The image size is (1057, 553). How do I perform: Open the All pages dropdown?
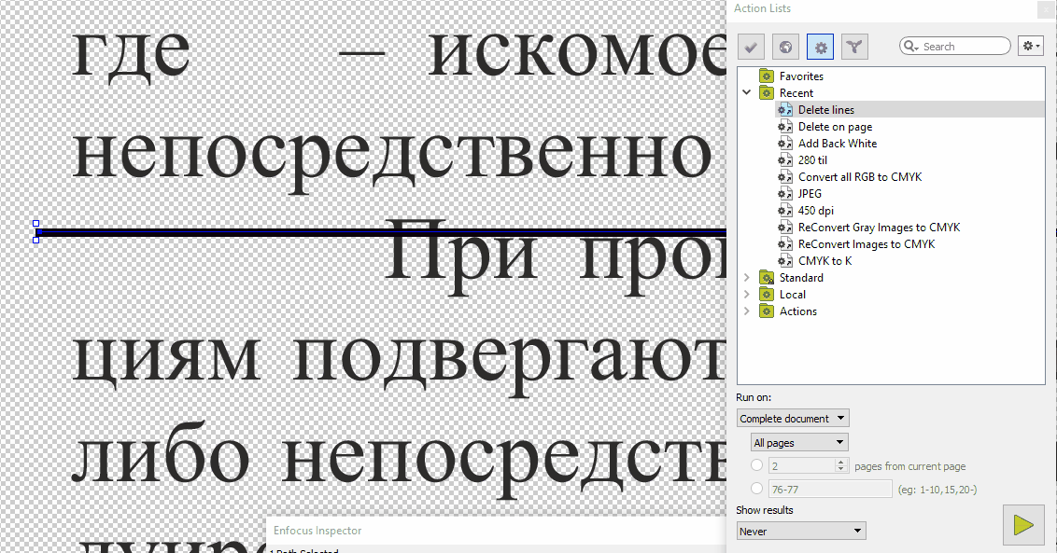tap(799, 443)
